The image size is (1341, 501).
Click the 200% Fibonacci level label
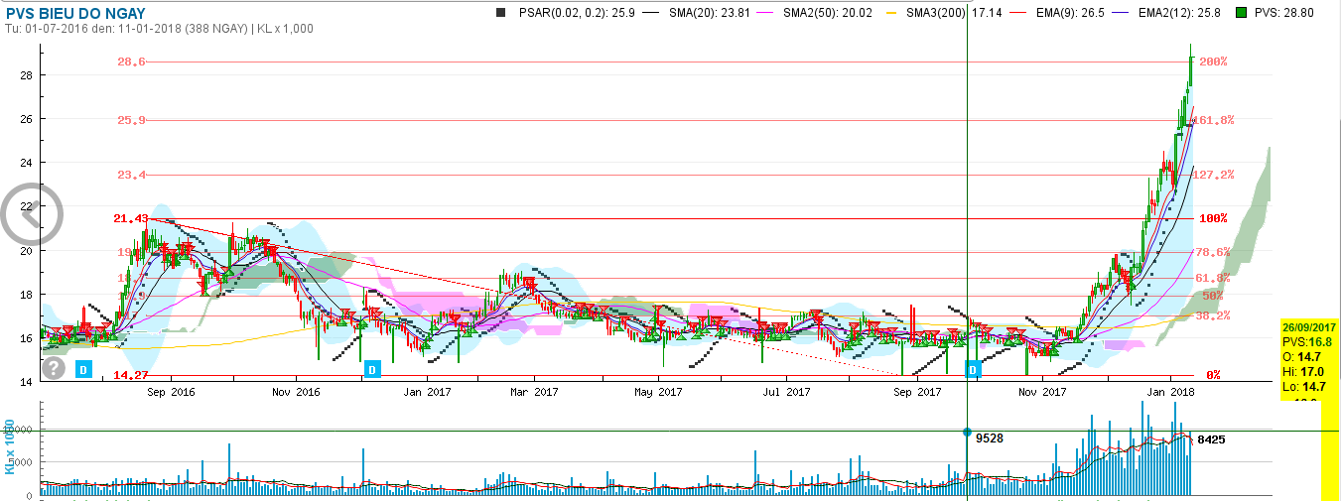(1213, 62)
